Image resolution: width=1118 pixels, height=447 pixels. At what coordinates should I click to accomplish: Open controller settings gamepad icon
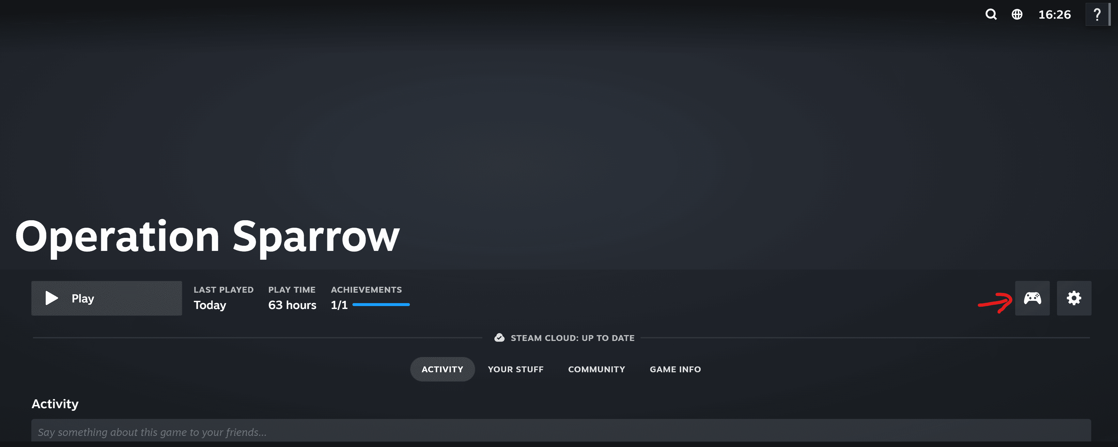(x=1032, y=298)
